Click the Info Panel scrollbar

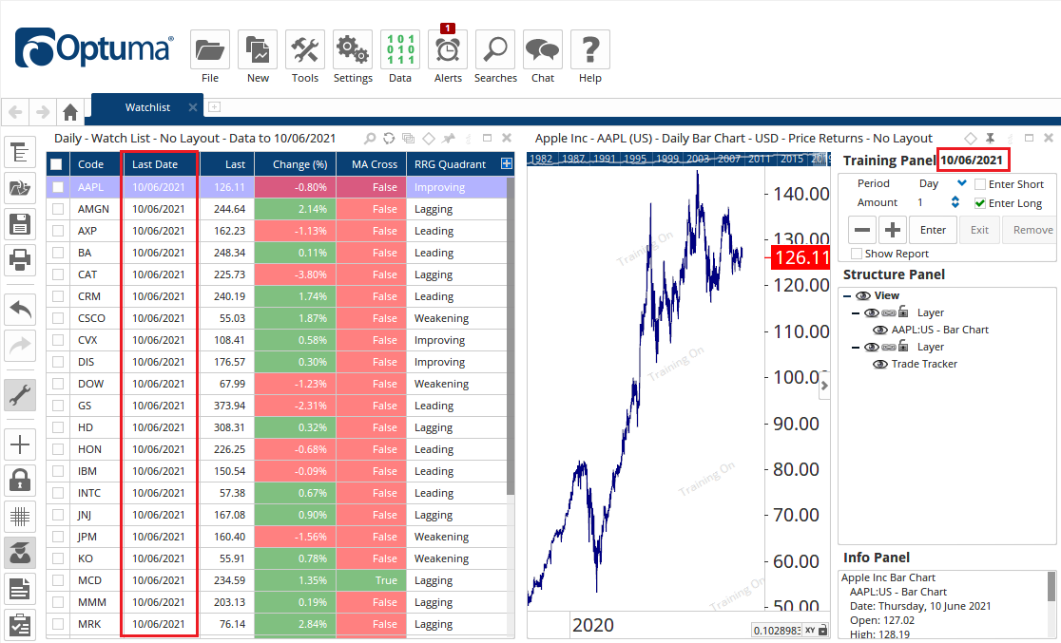tap(1051, 585)
